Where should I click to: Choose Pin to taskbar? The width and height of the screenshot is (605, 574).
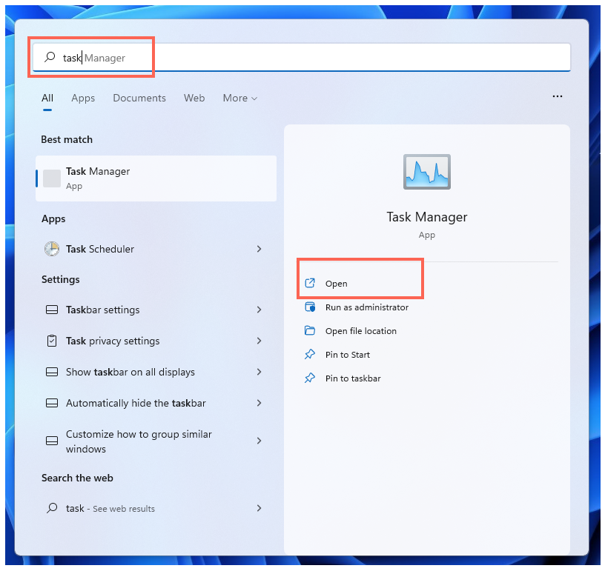pyautogui.click(x=353, y=378)
